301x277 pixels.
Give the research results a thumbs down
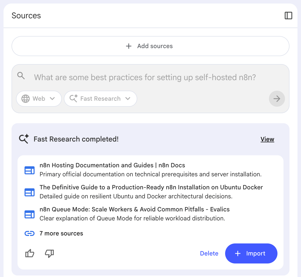(x=49, y=253)
